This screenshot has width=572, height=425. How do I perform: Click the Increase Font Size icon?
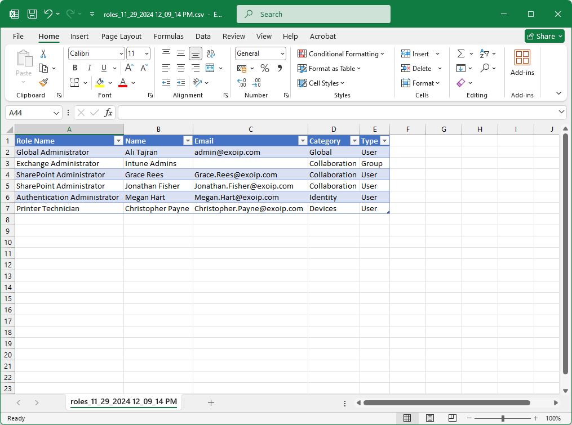click(x=129, y=68)
